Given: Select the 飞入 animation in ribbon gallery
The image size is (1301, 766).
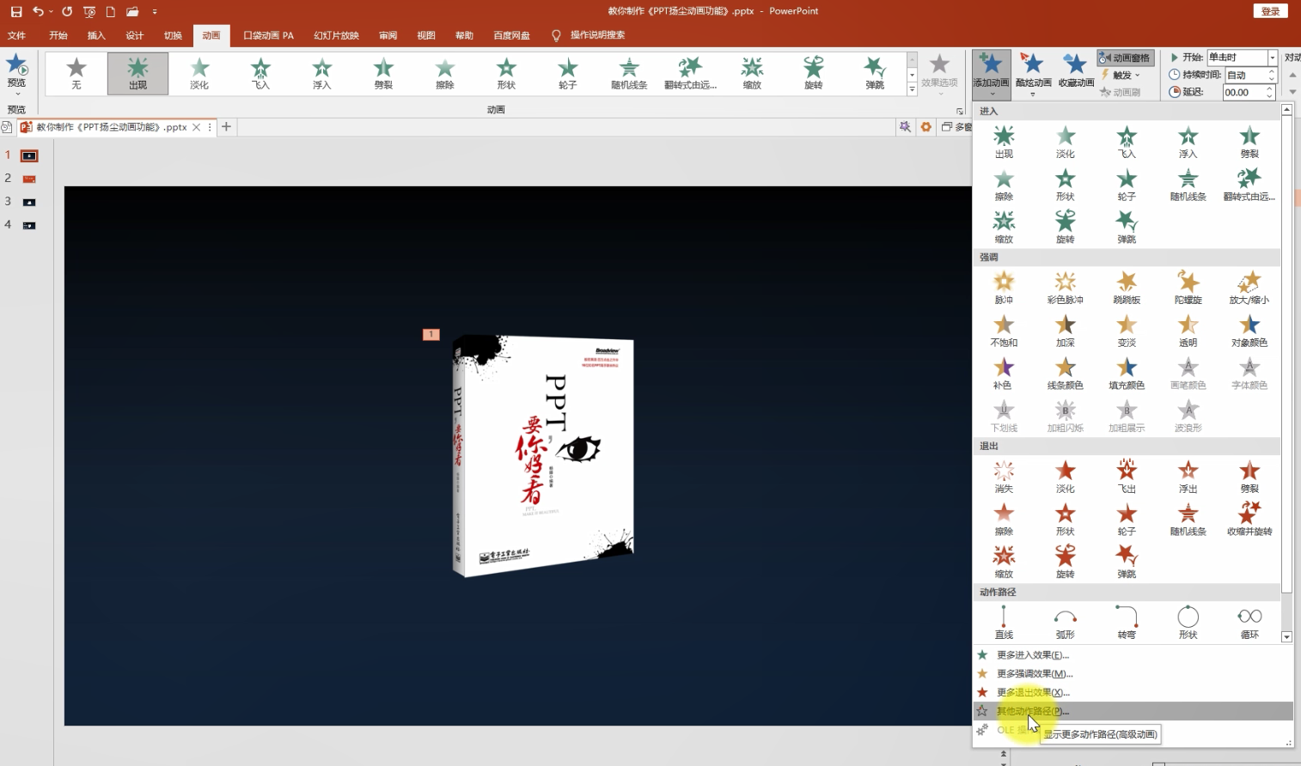Looking at the screenshot, I should click(260, 74).
